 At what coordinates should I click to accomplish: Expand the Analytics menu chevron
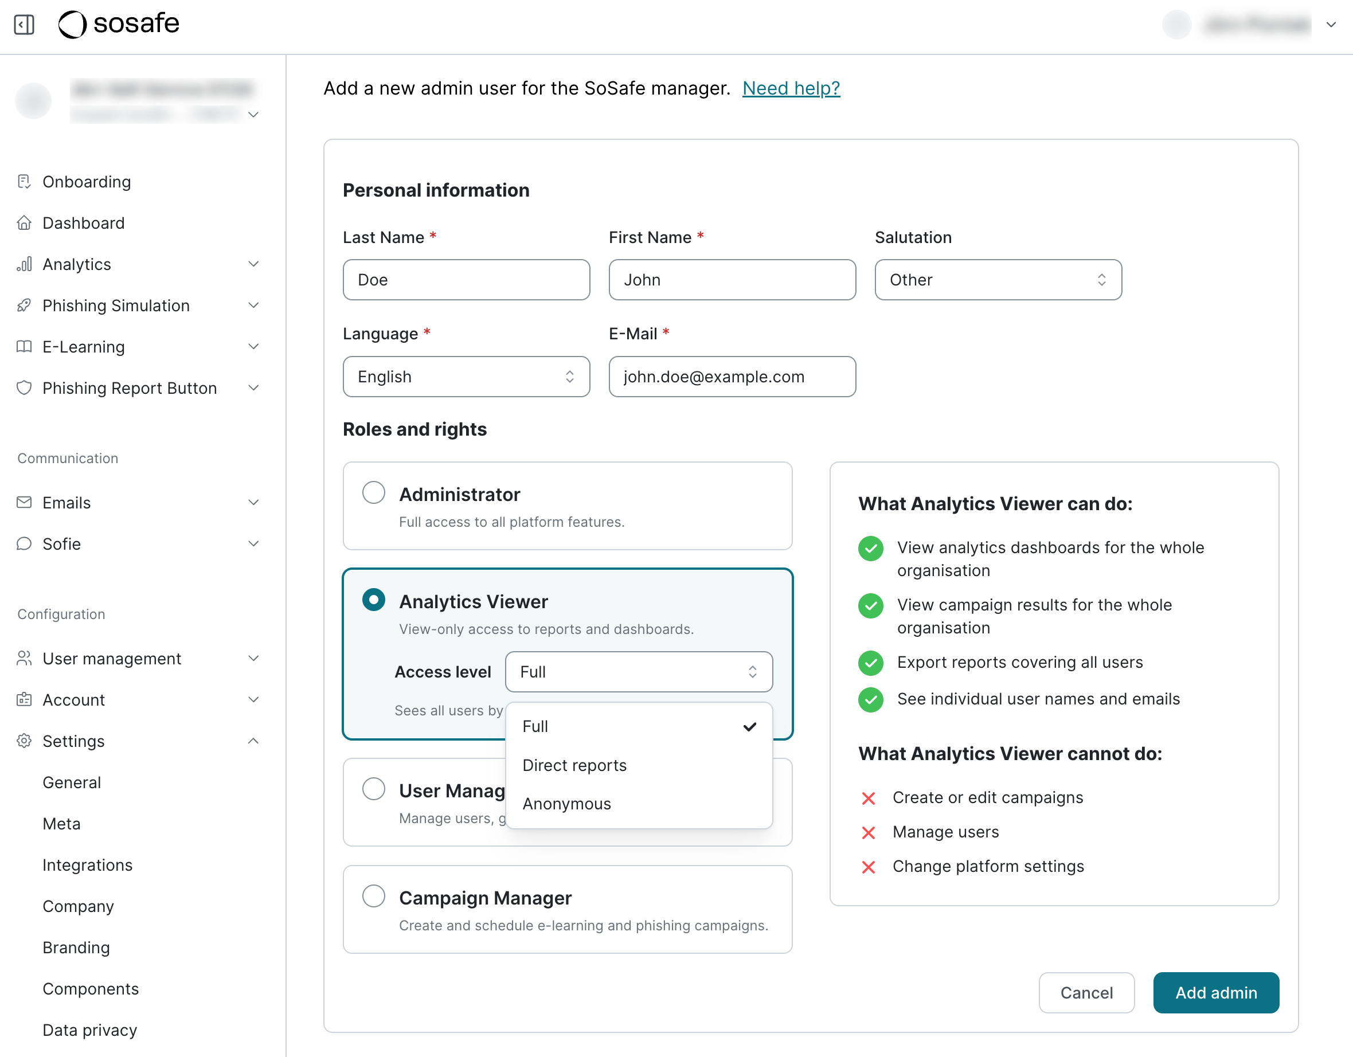point(253,265)
